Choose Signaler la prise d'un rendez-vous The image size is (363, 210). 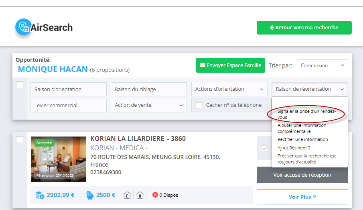click(306, 114)
